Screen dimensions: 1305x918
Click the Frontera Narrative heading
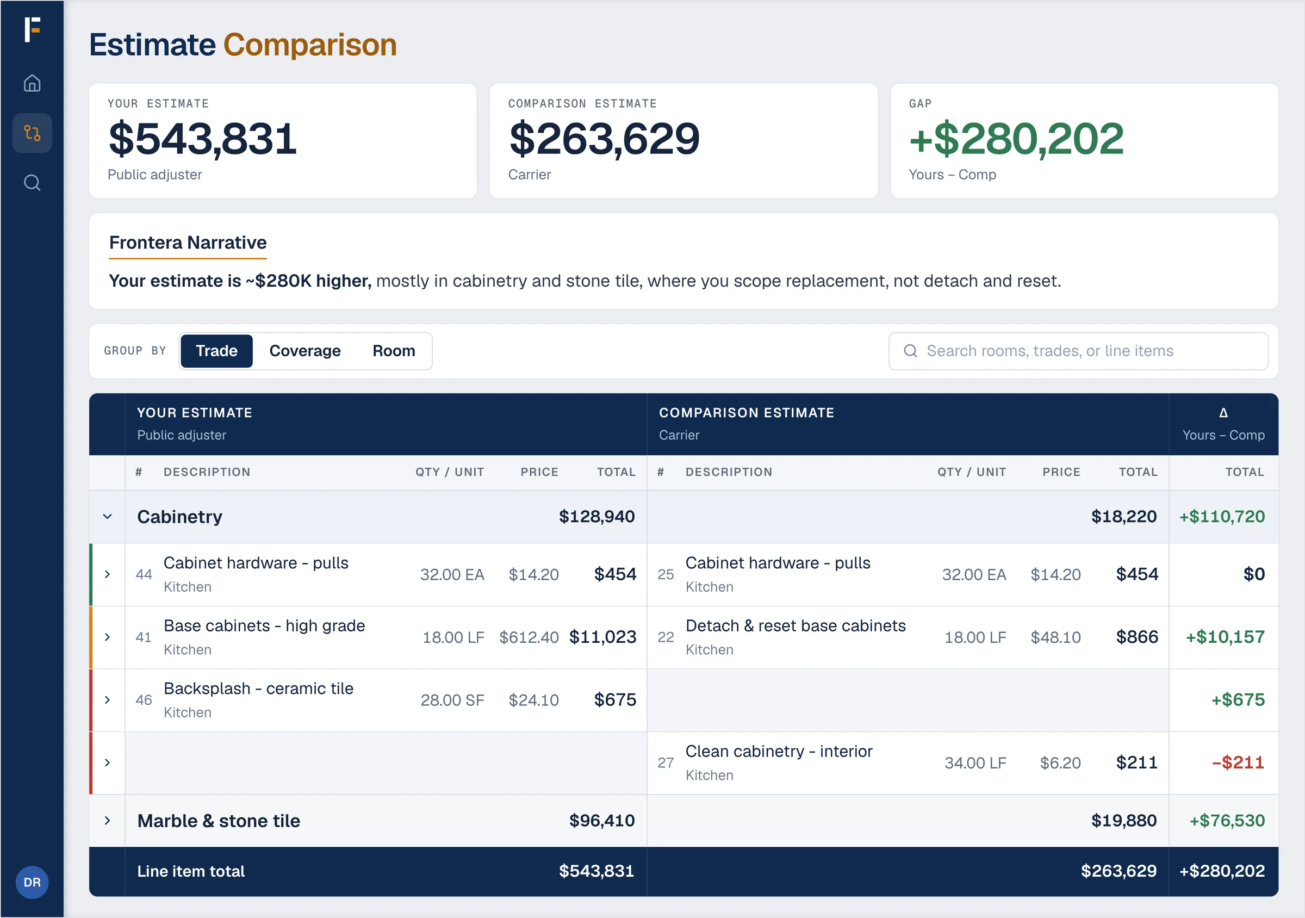coord(188,243)
